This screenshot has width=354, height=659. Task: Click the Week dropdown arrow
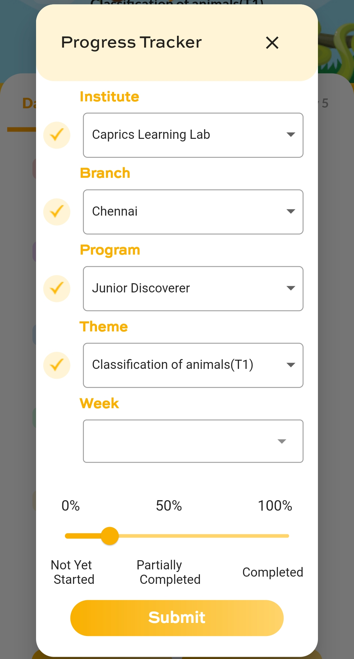tap(282, 441)
